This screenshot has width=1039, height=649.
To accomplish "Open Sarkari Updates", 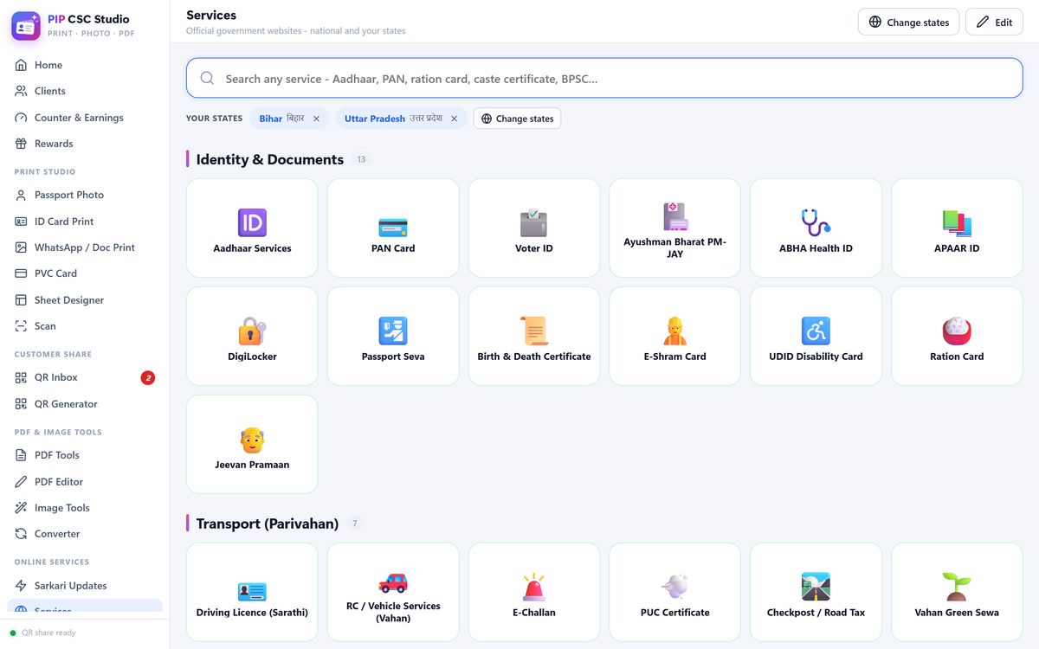I will point(85,586).
